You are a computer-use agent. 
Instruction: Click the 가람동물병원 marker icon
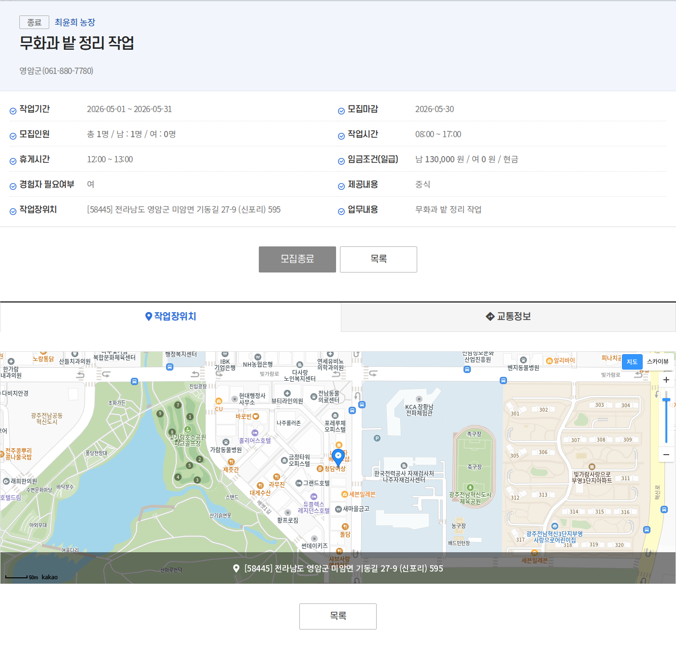226,442
